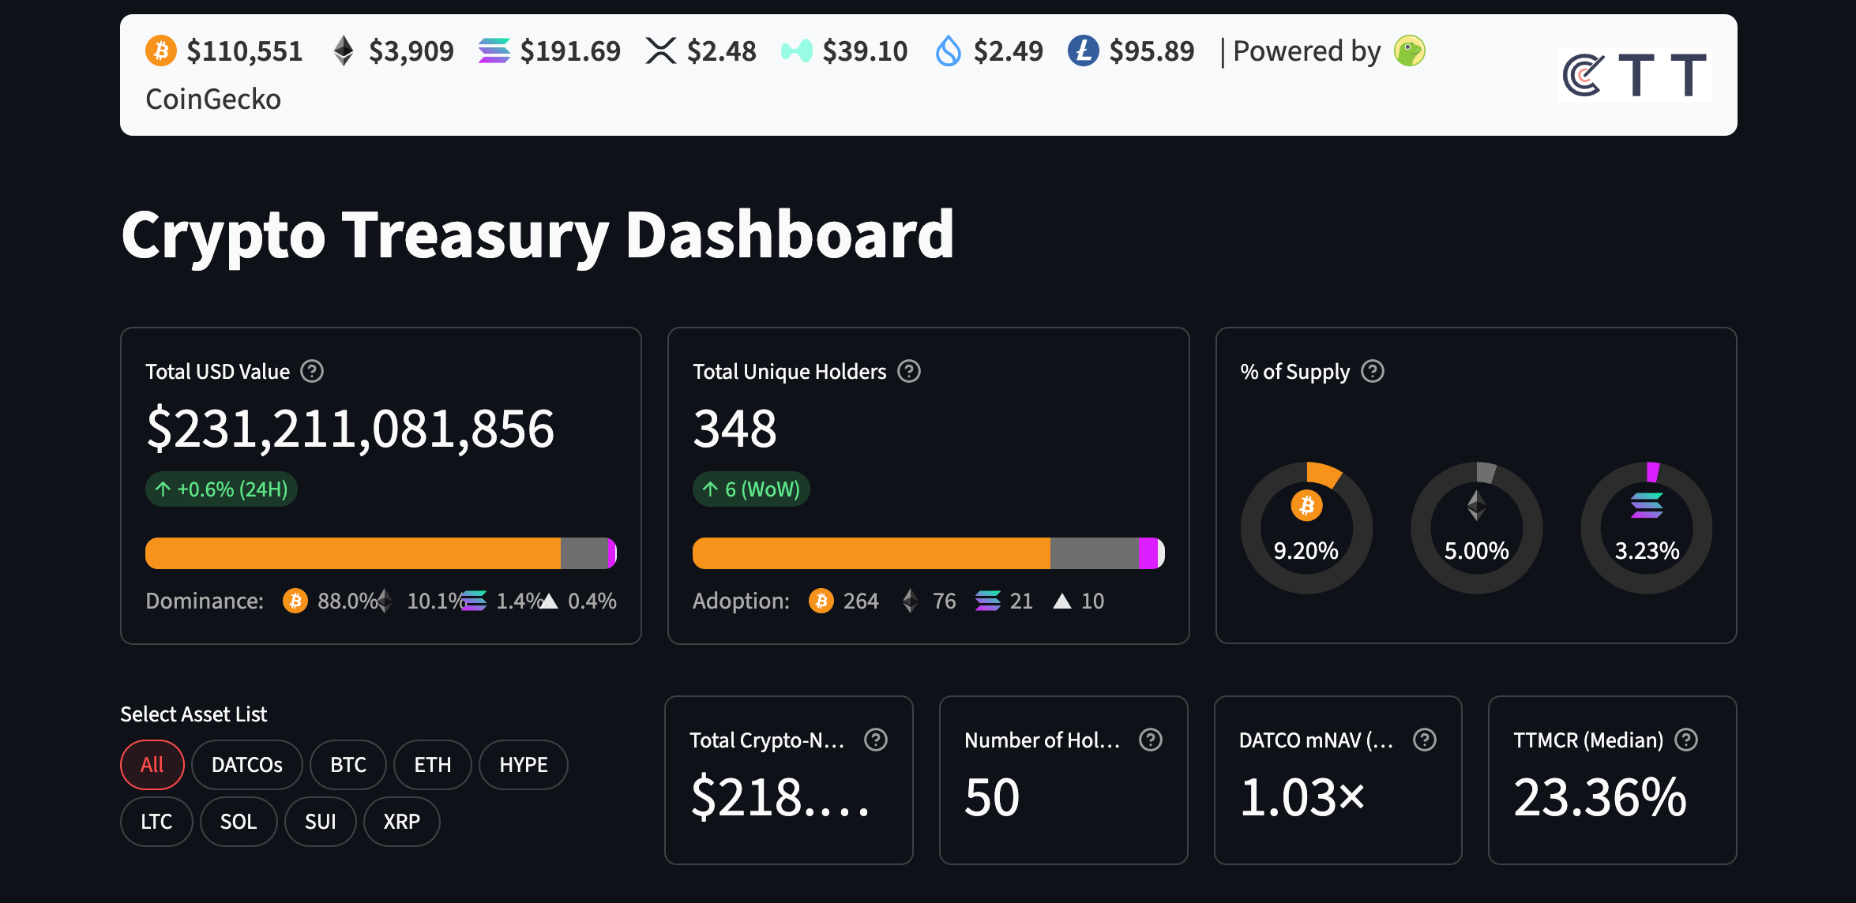This screenshot has height=903, width=1856.
Task: Open help icon on Number of Hol card
Action: (1151, 740)
